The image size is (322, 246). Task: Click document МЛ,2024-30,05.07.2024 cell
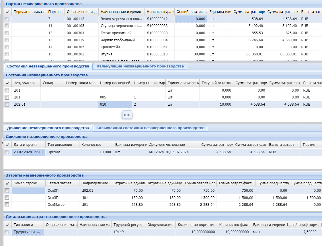169,152
